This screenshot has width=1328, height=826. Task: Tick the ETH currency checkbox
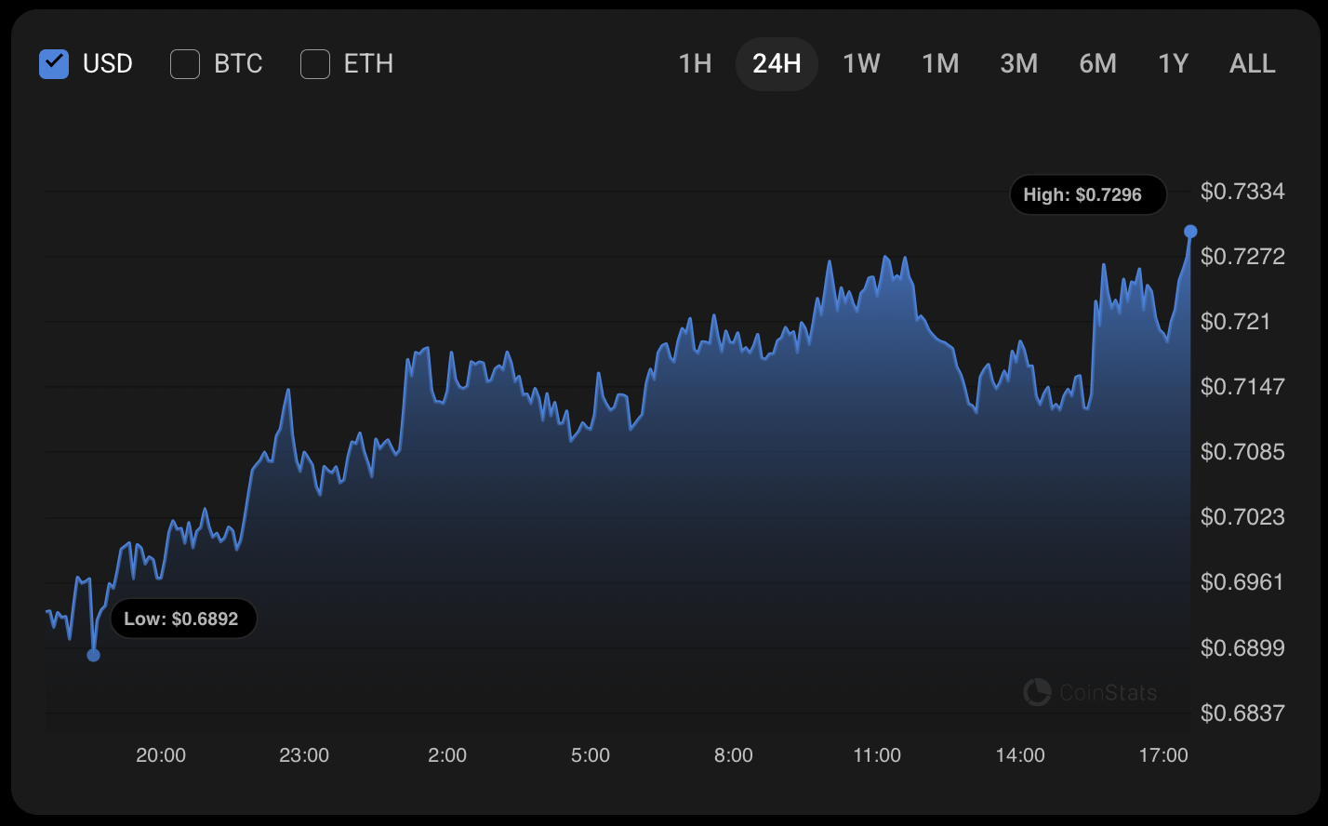pos(315,64)
